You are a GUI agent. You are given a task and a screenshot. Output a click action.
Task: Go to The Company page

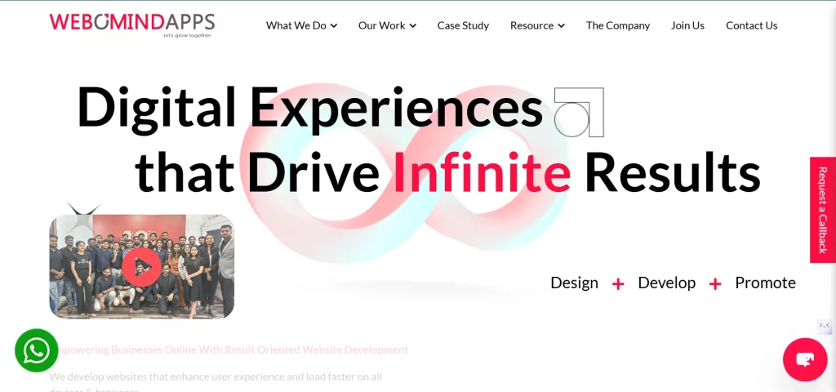[x=618, y=25]
